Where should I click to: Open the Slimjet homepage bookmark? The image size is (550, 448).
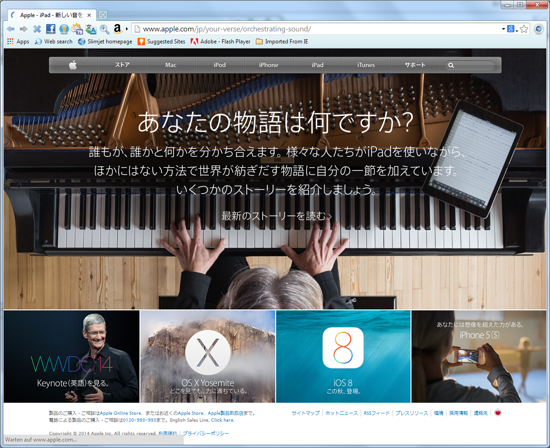(105, 42)
